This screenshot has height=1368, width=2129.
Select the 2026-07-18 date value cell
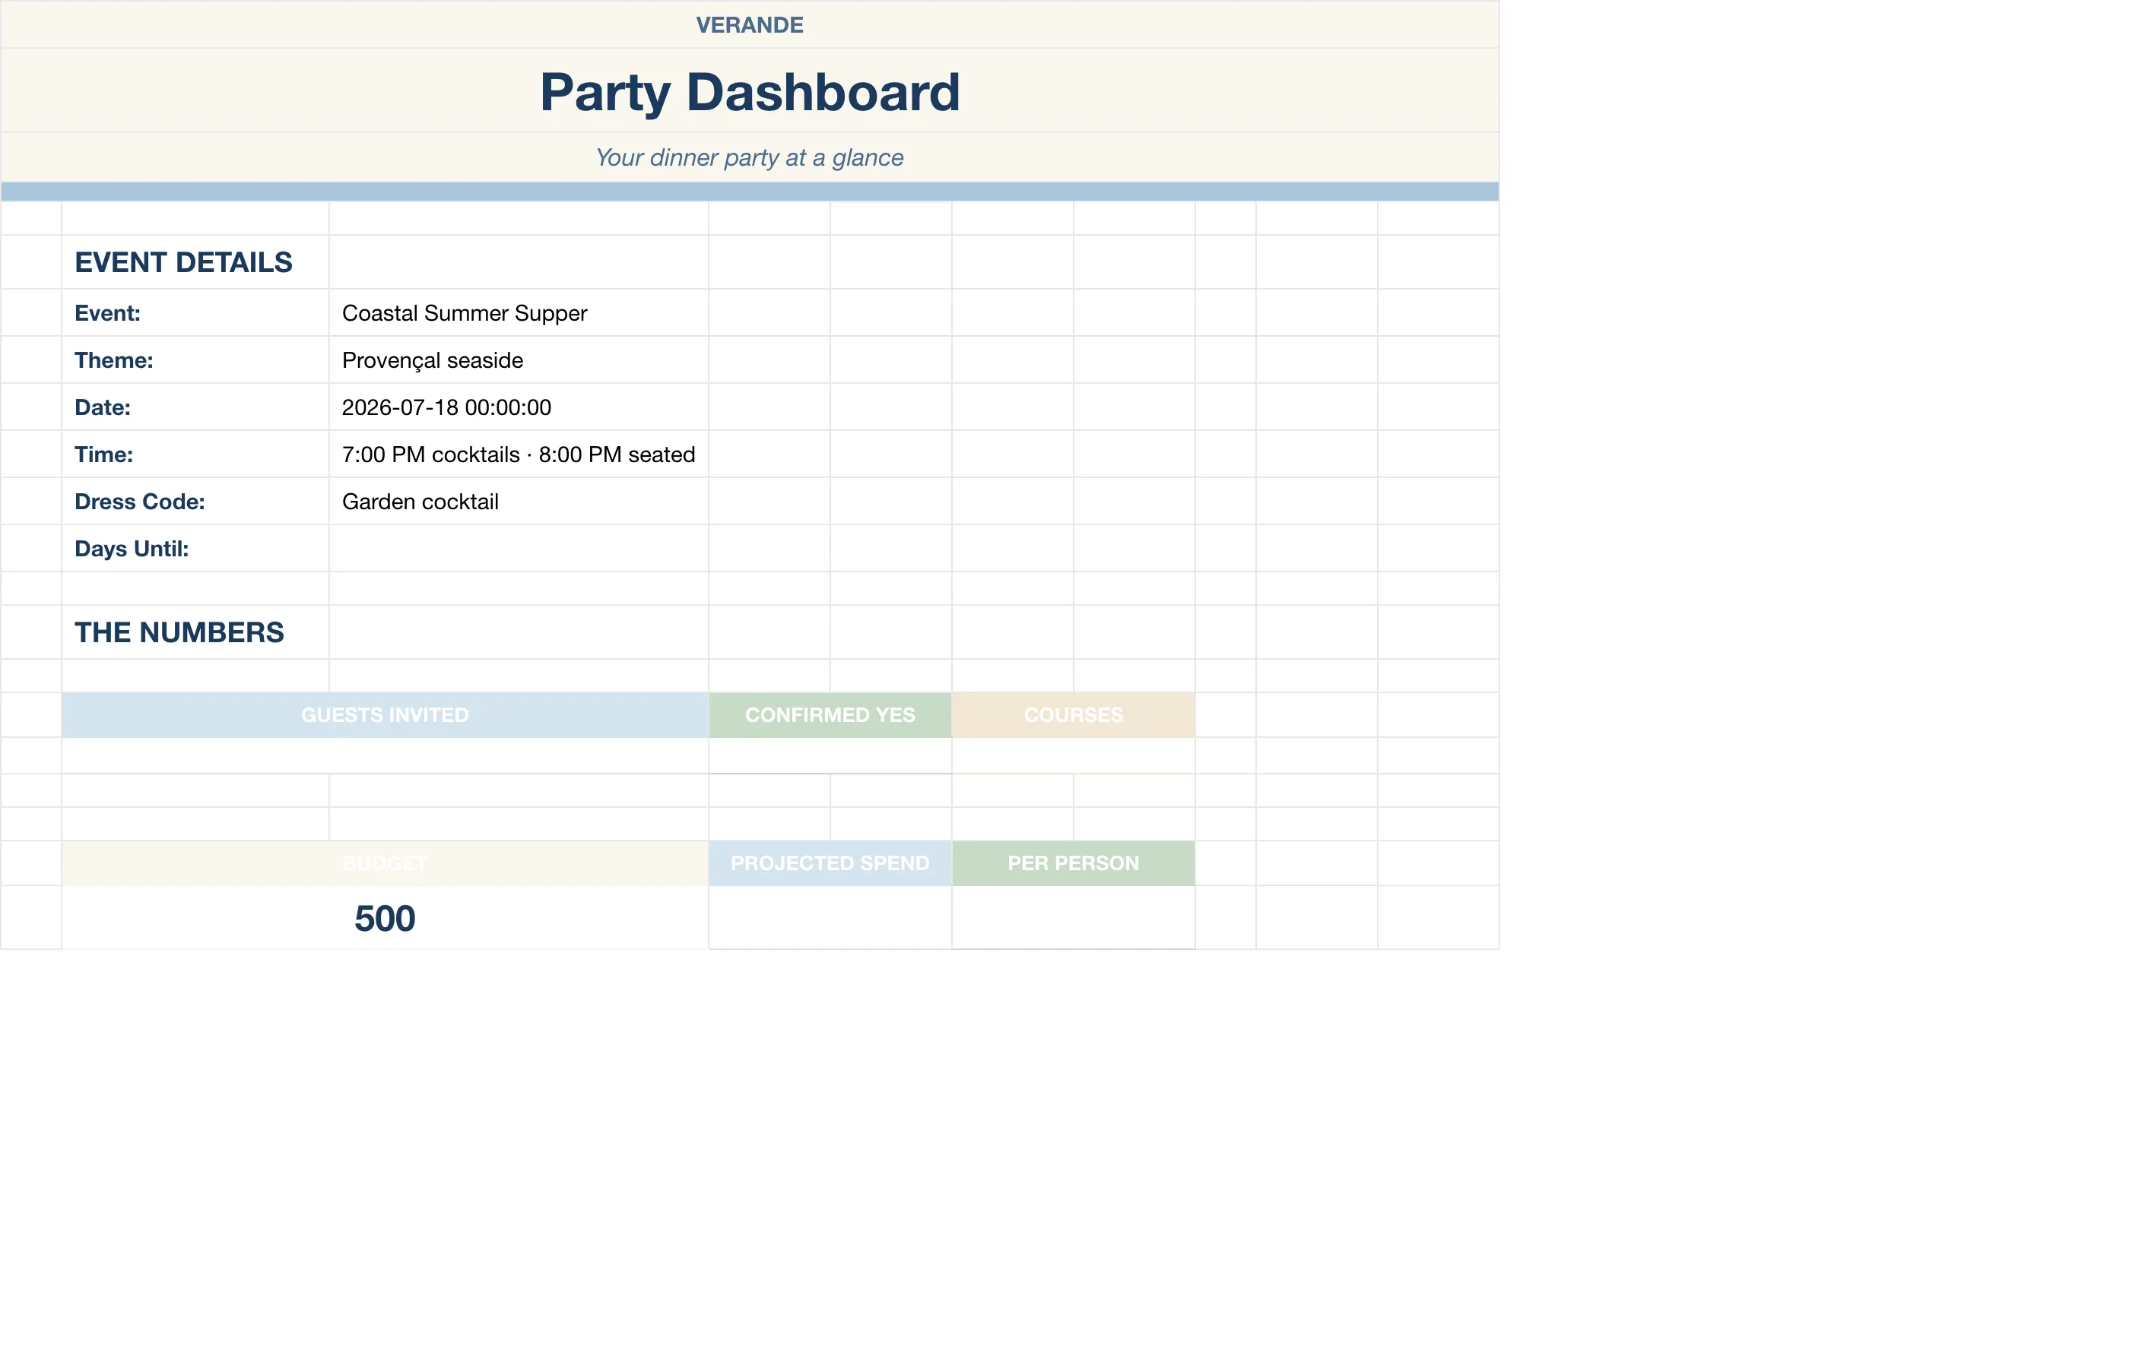coord(518,407)
